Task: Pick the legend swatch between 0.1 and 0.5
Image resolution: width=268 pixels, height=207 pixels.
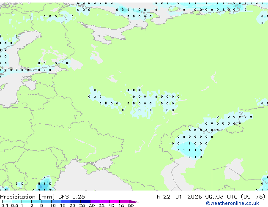Action: (7, 202)
